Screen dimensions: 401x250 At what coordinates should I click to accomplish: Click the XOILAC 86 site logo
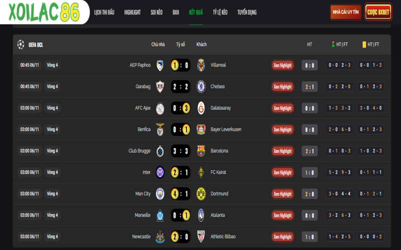point(44,12)
